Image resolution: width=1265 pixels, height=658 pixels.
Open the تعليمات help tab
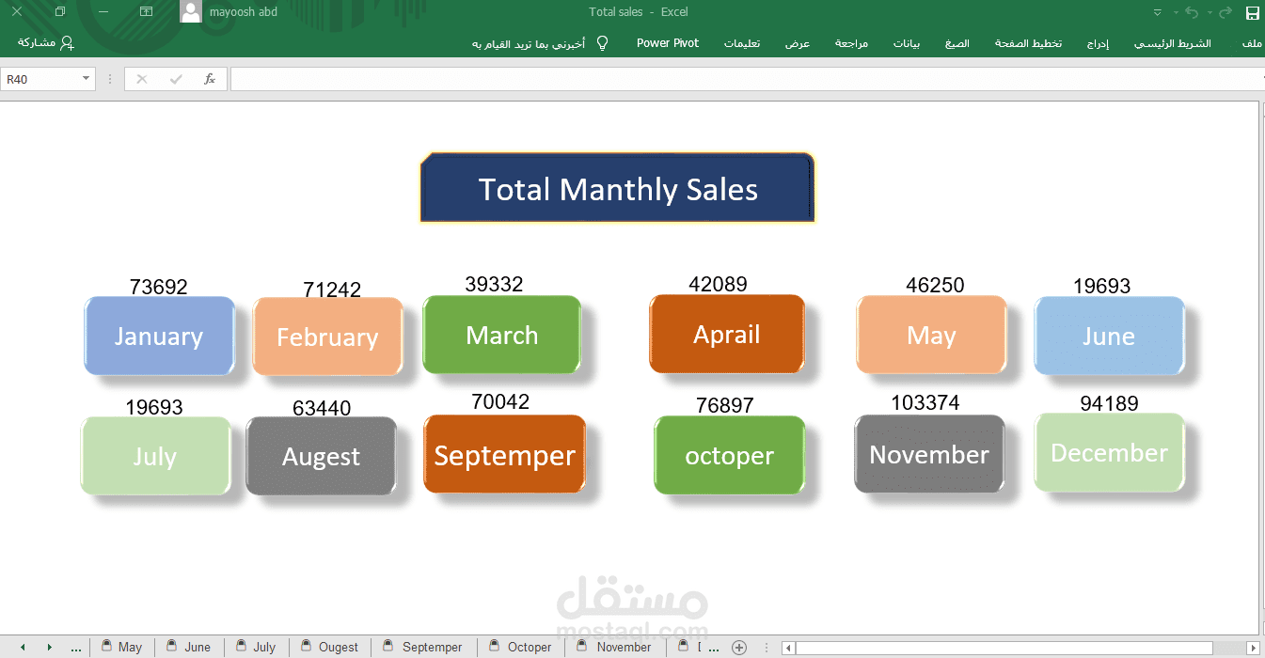tap(742, 43)
